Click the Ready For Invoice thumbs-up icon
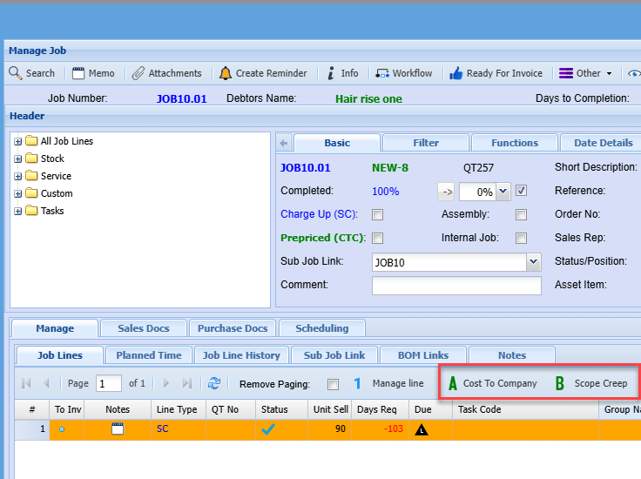 point(455,73)
